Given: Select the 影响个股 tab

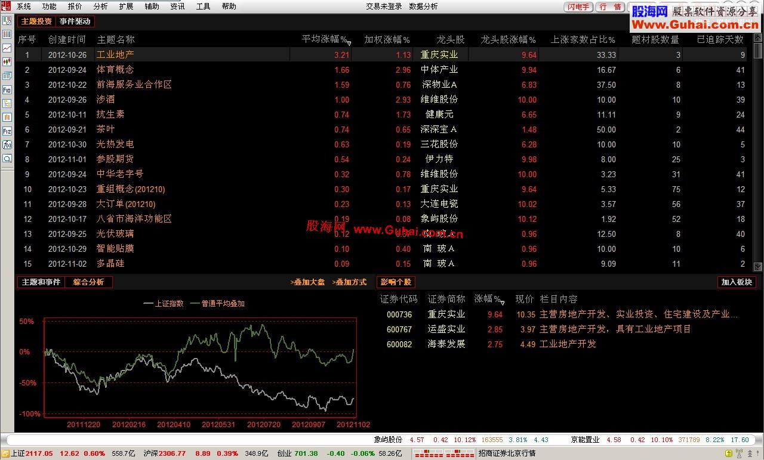Looking at the screenshot, I should [x=396, y=282].
